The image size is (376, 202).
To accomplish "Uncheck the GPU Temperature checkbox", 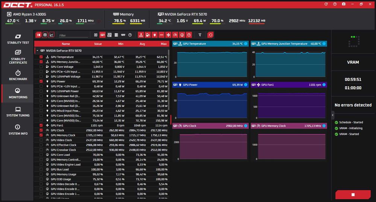I will [41, 57].
